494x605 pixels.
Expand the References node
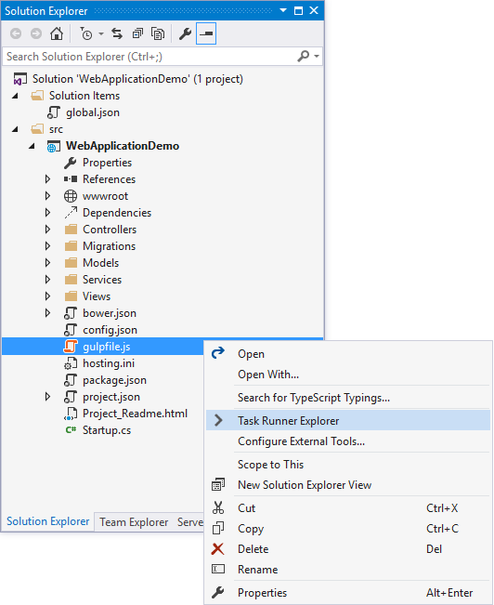pos(47,179)
